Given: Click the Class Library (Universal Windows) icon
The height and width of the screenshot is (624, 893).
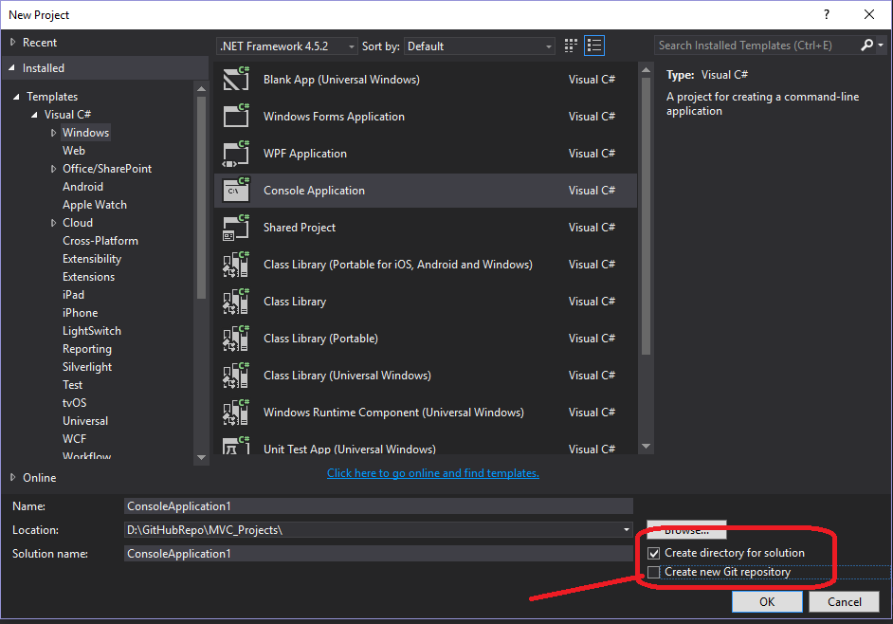Looking at the screenshot, I should [236, 376].
